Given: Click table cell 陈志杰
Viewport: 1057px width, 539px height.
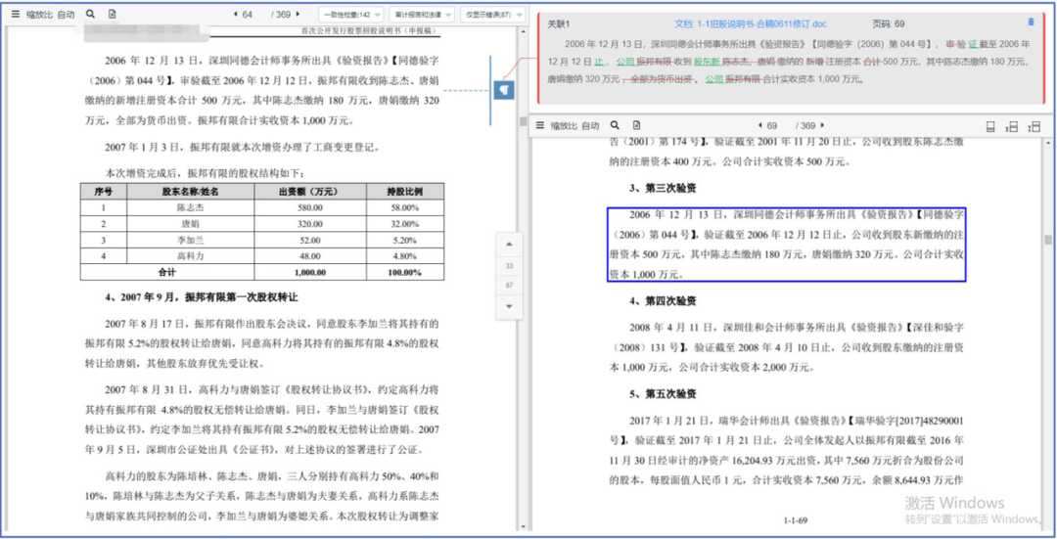Looking at the screenshot, I should point(190,208).
